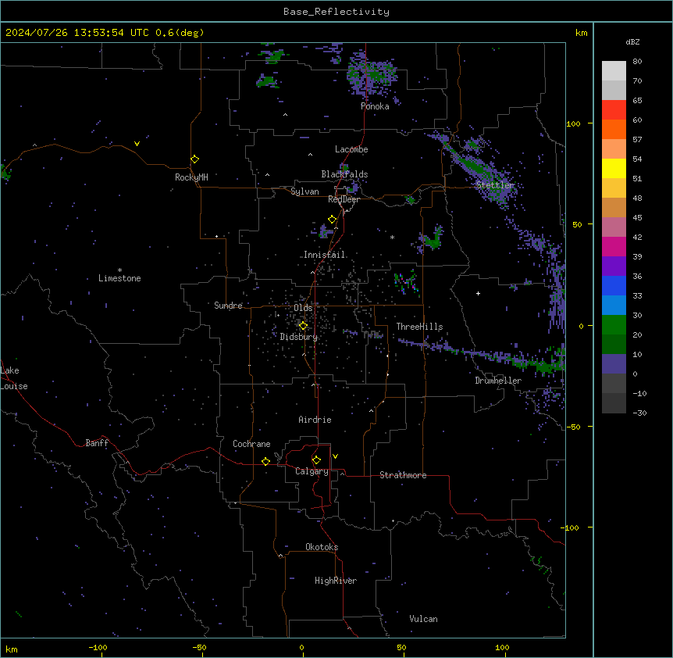Screen dimensions: 673x658
Task: Pick the blue 36-33 dBZ legend swatch
Action: point(614,285)
